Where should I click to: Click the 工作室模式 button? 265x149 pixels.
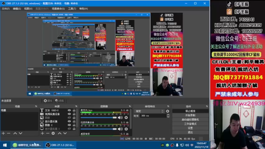coord(190,124)
